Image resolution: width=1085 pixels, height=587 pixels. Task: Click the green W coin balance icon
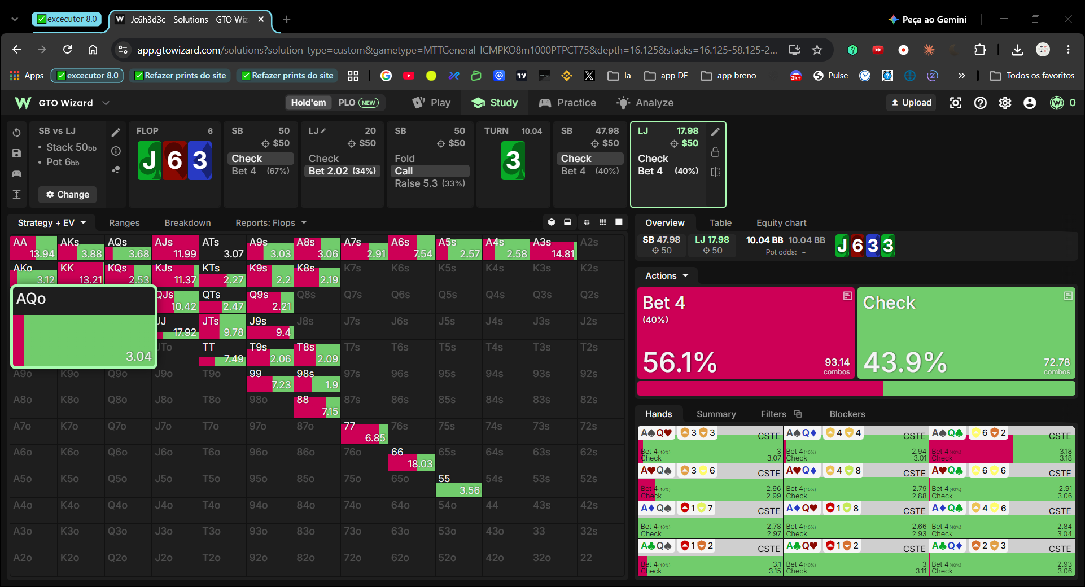pyautogui.click(x=1057, y=103)
